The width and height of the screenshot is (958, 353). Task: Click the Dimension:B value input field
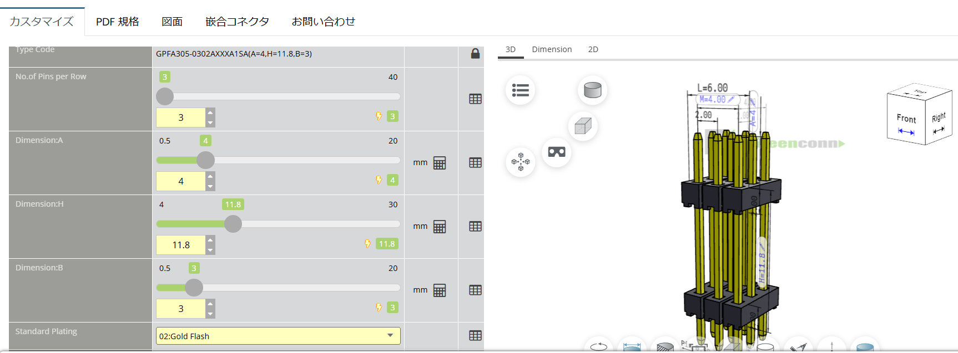point(181,309)
